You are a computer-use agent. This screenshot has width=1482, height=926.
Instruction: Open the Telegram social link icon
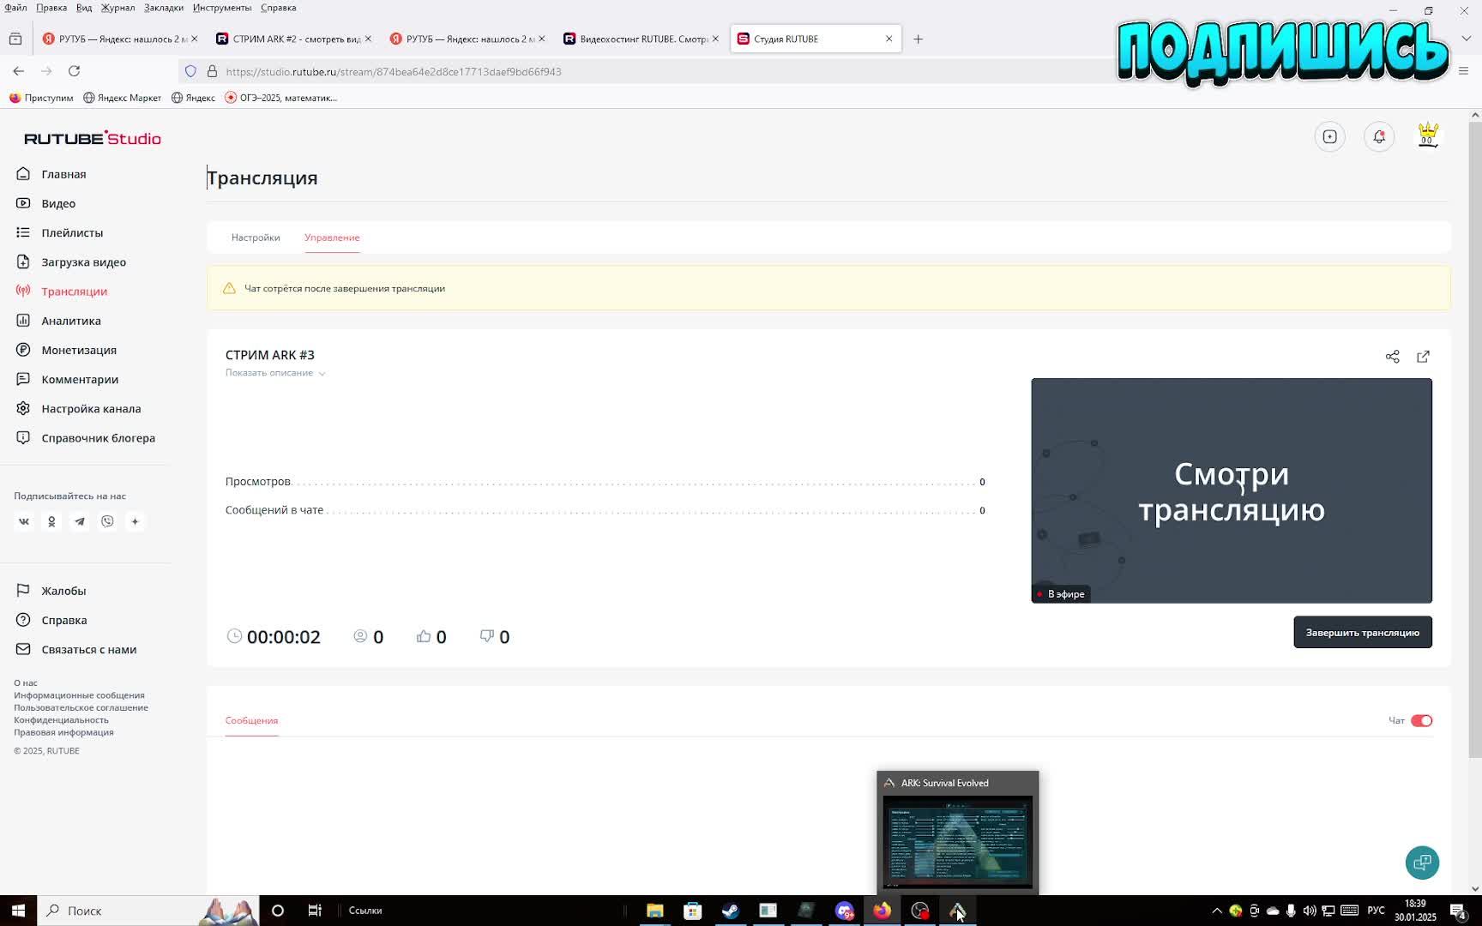pyautogui.click(x=80, y=521)
